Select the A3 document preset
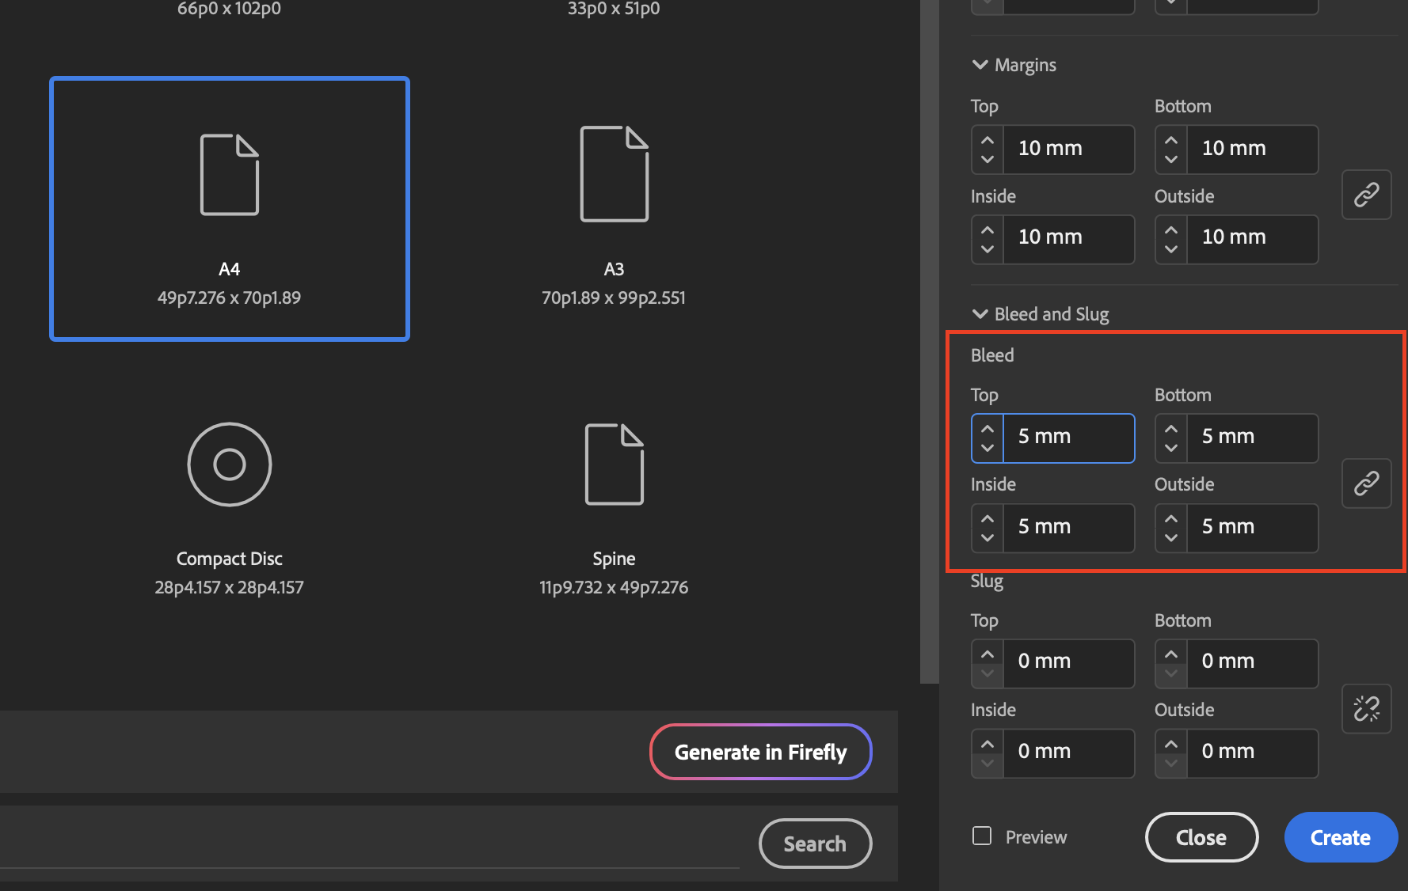Image resolution: width=1408 pixels, height=891 pixels. 614,209
